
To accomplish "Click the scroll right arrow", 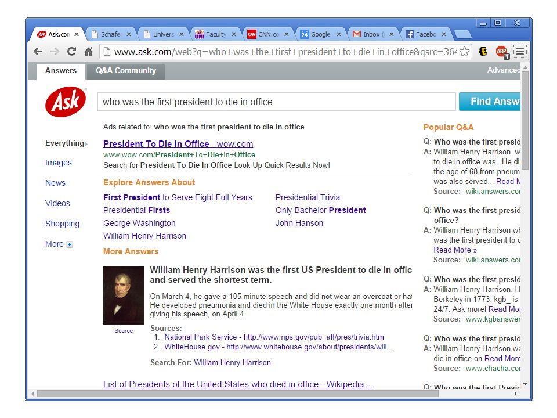I will click(x=516, y=394).
